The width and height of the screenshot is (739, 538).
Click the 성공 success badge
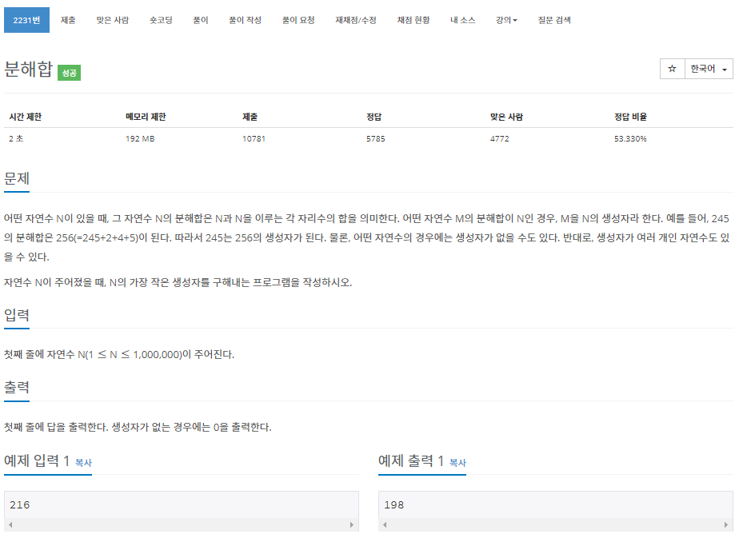tap(69, 72)
